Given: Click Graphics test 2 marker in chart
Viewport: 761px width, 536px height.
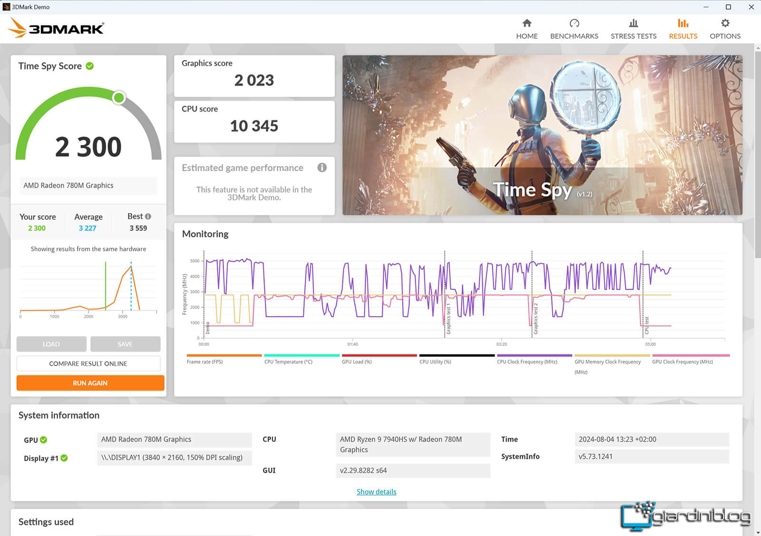Looking at the screenshot, I should 536,319.
